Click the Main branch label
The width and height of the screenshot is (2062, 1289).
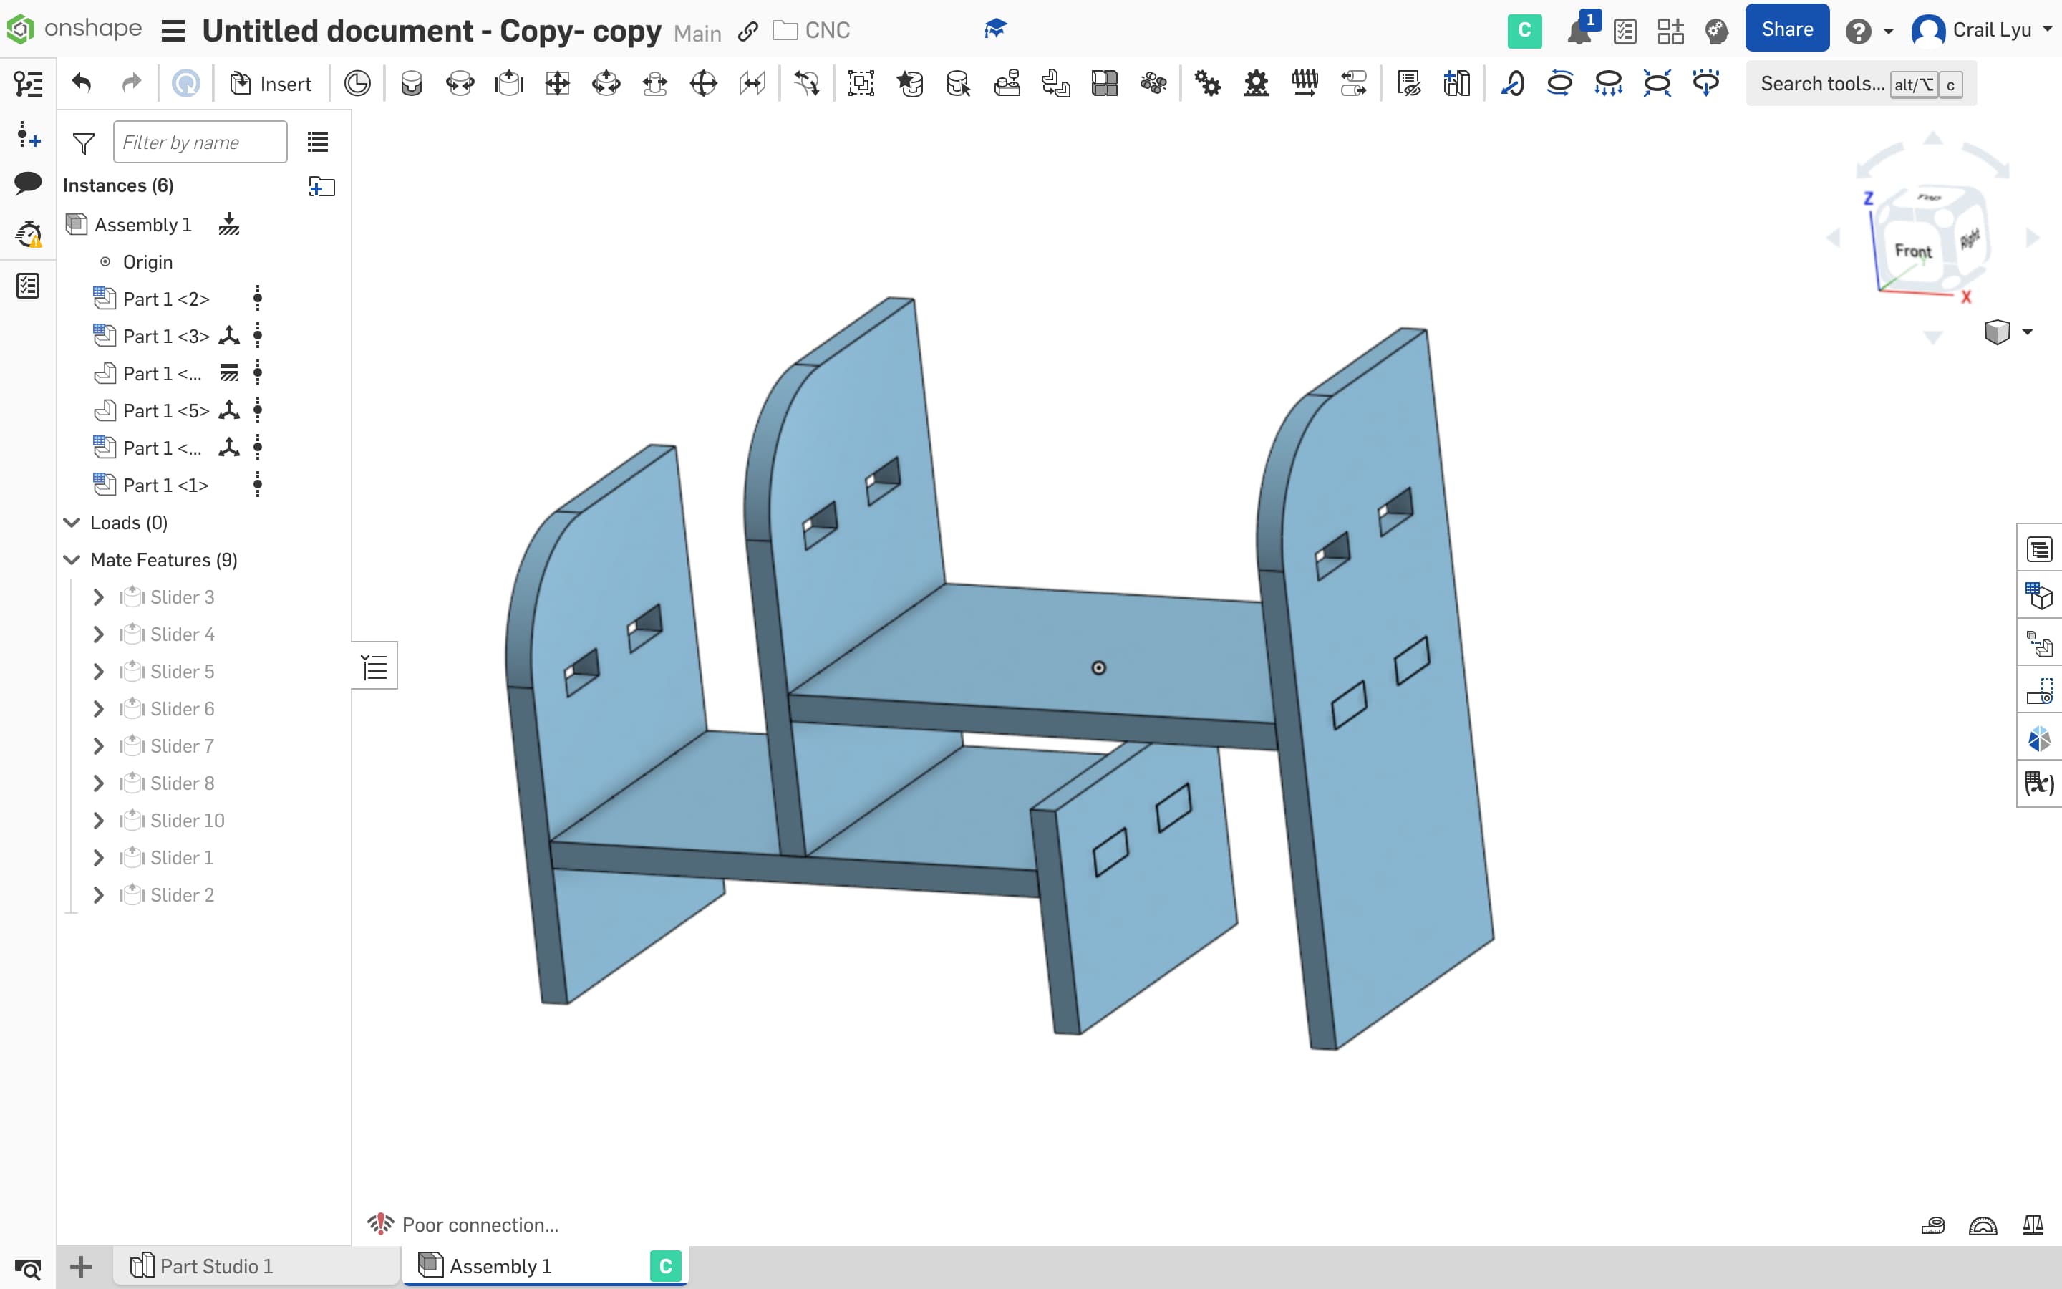click(x=697, y=33)
